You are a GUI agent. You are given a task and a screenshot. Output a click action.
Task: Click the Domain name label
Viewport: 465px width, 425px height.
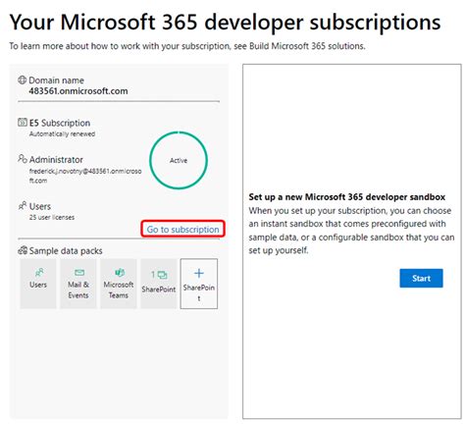[x=56, y=80]
